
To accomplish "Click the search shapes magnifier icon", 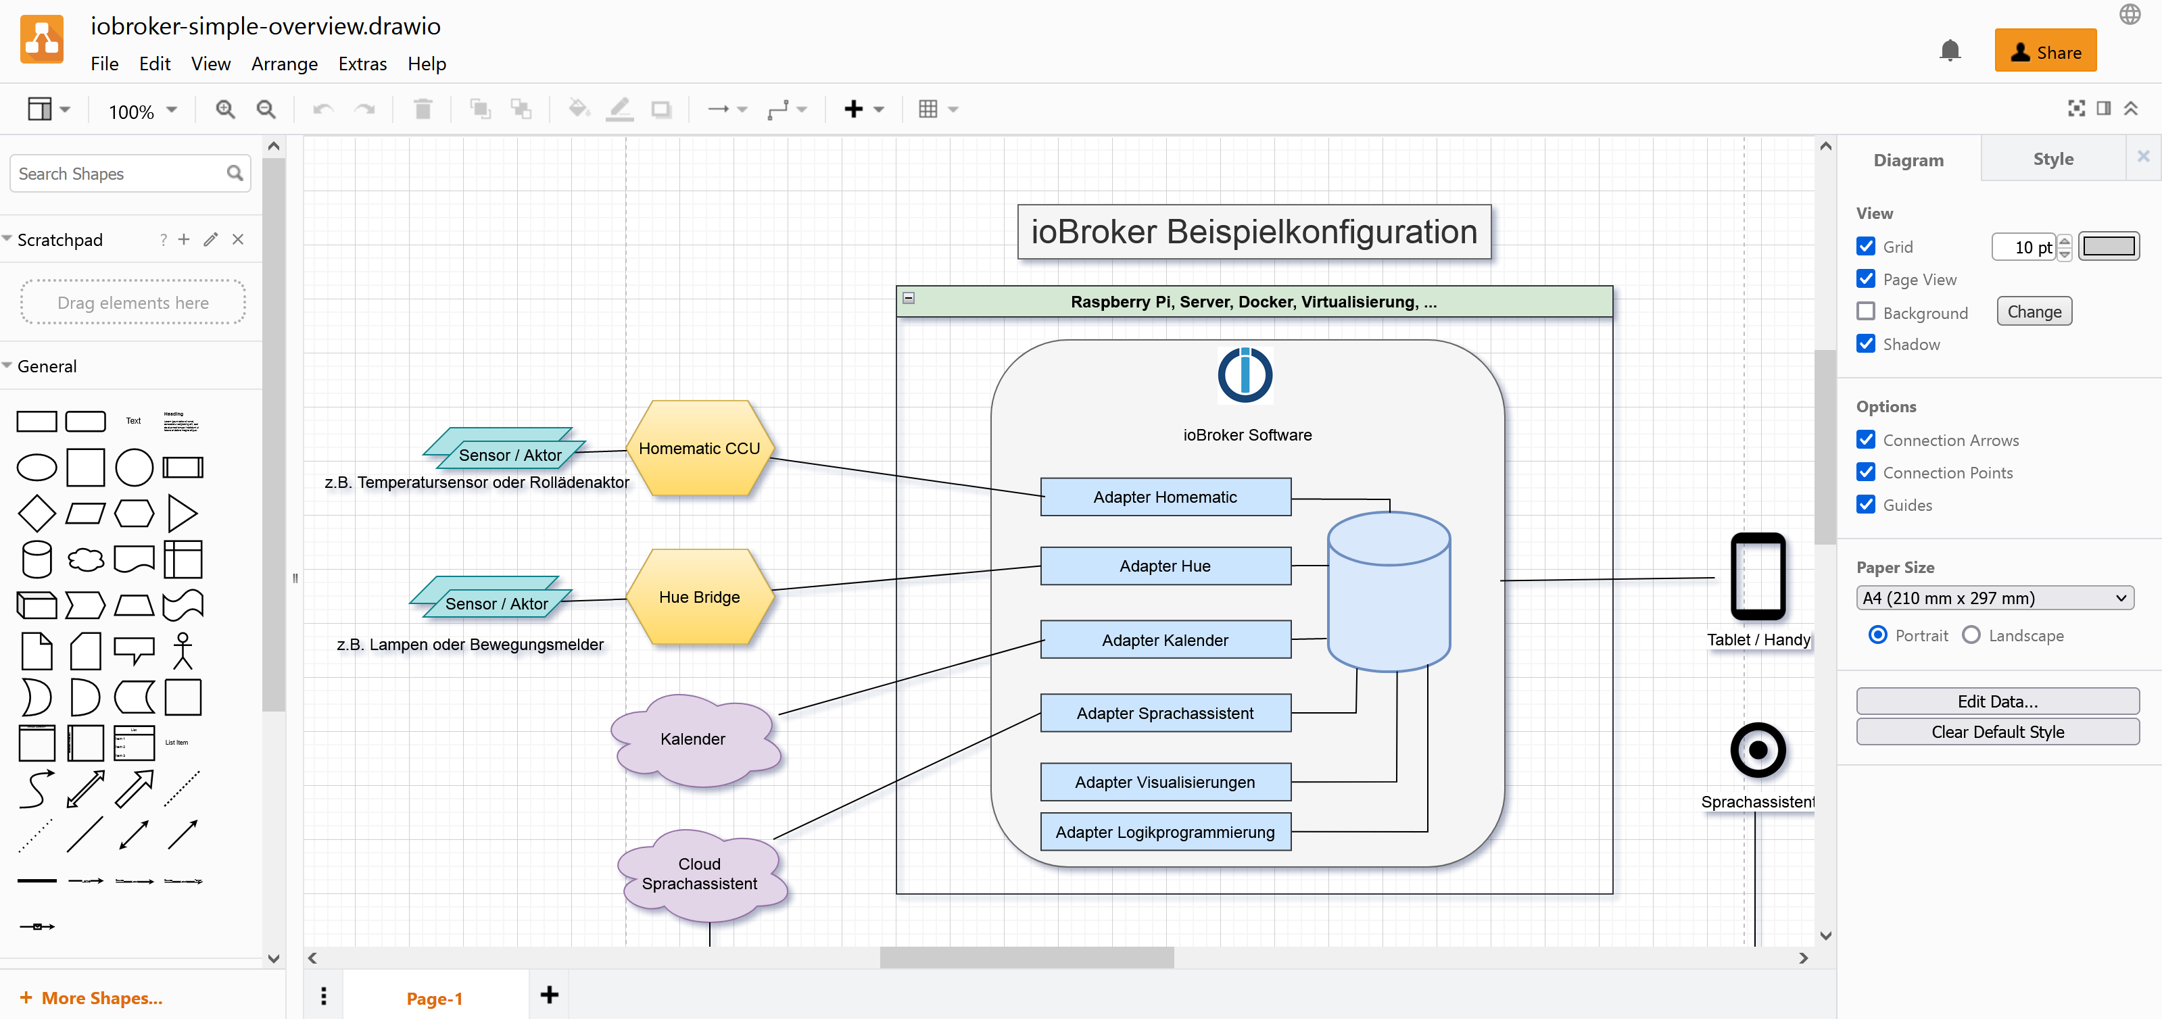I will [x=235, y=173].
